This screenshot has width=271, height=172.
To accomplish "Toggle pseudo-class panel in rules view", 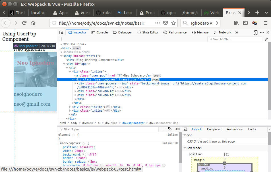I will tap(170, 129).
